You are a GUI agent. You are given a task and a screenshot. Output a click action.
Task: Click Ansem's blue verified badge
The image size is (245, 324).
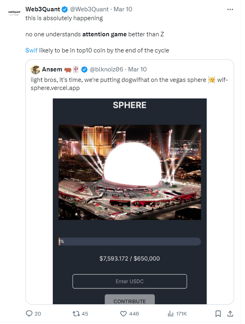coord(84,69)
